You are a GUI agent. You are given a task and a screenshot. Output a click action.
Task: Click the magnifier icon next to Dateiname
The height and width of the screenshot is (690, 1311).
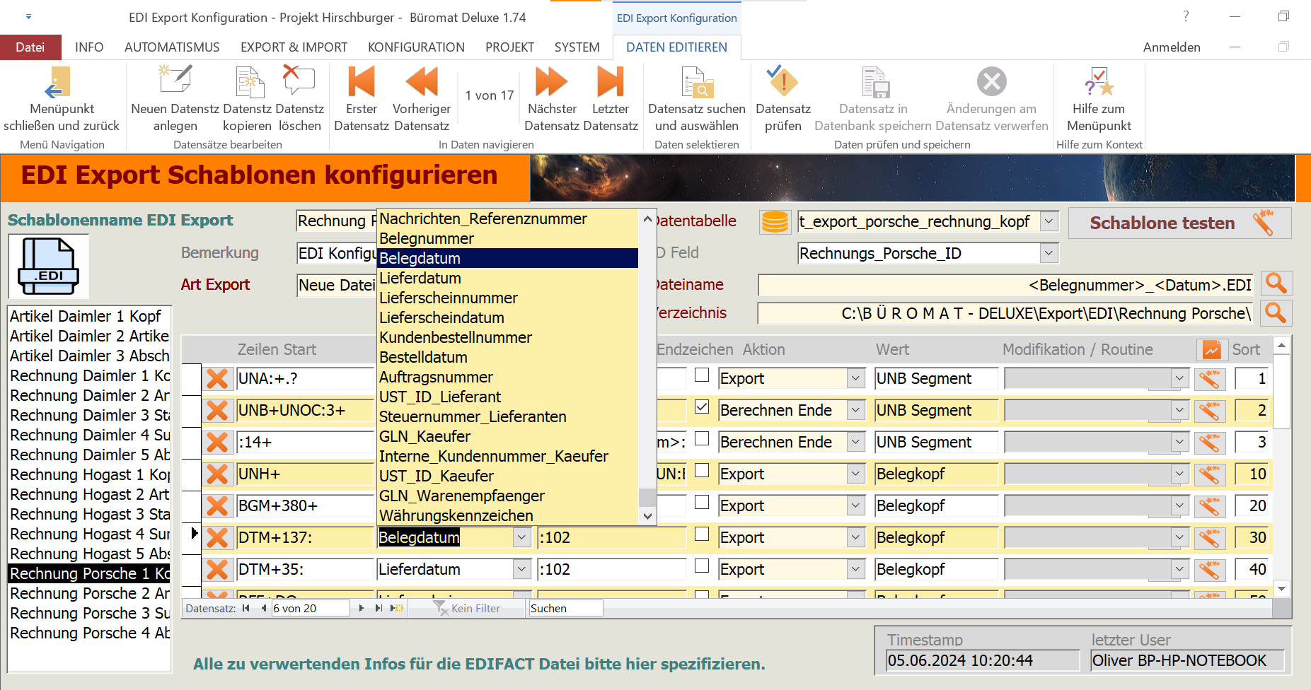[1276, 283]
